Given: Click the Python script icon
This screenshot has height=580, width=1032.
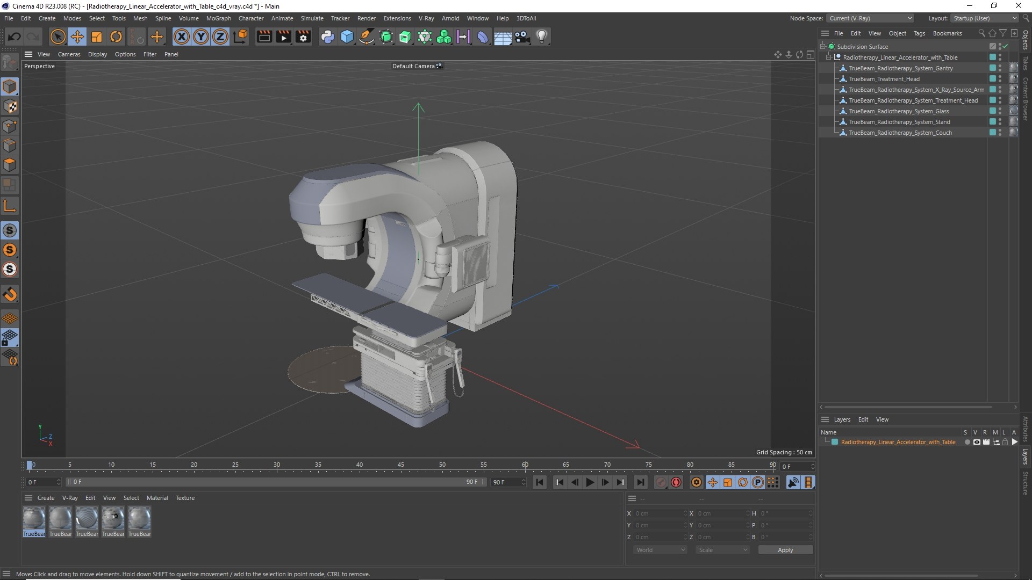Looking at the screenshot, I should point(327,37).
